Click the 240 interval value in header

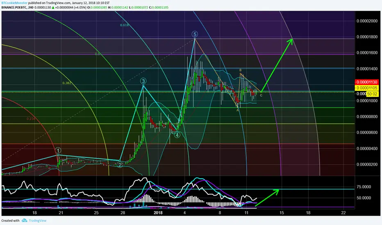31,7
